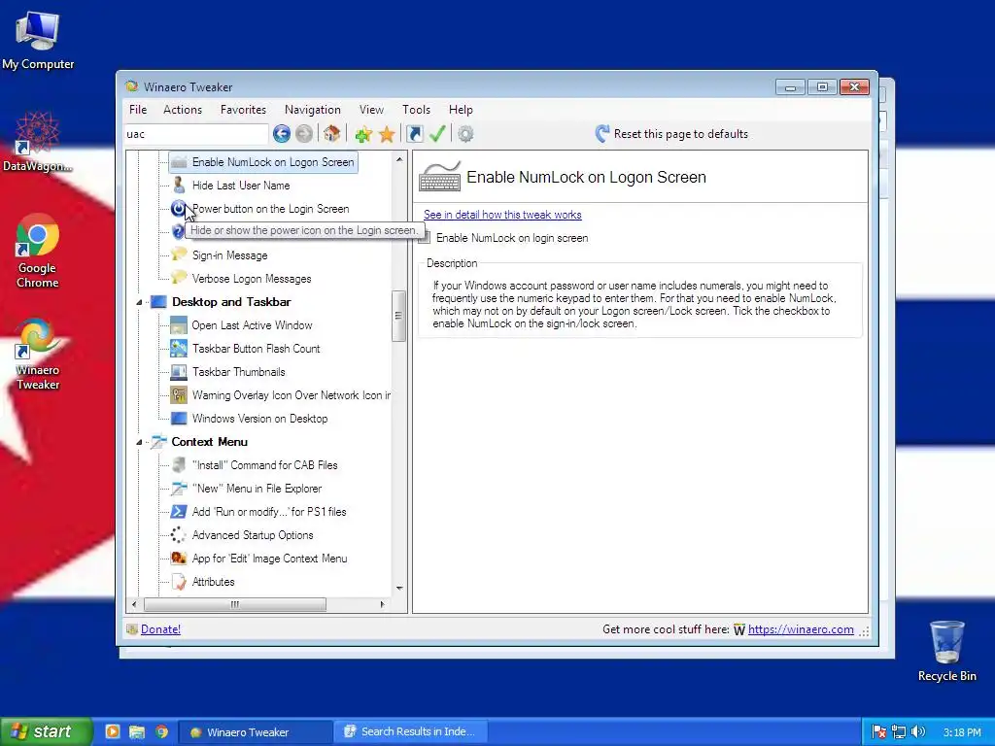Go back with the blue arrow button
The width and height of the screenshot is (995, 746).
click(x=282, y=134)
